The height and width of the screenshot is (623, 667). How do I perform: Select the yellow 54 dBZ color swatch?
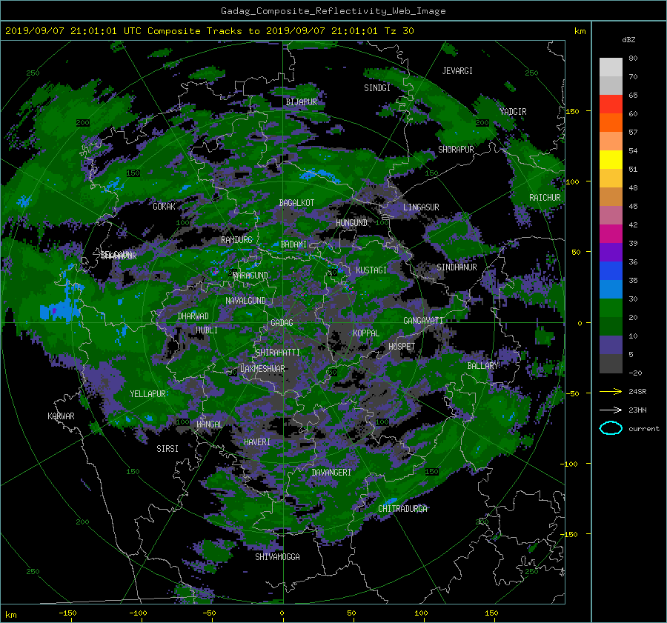[611, 160]
